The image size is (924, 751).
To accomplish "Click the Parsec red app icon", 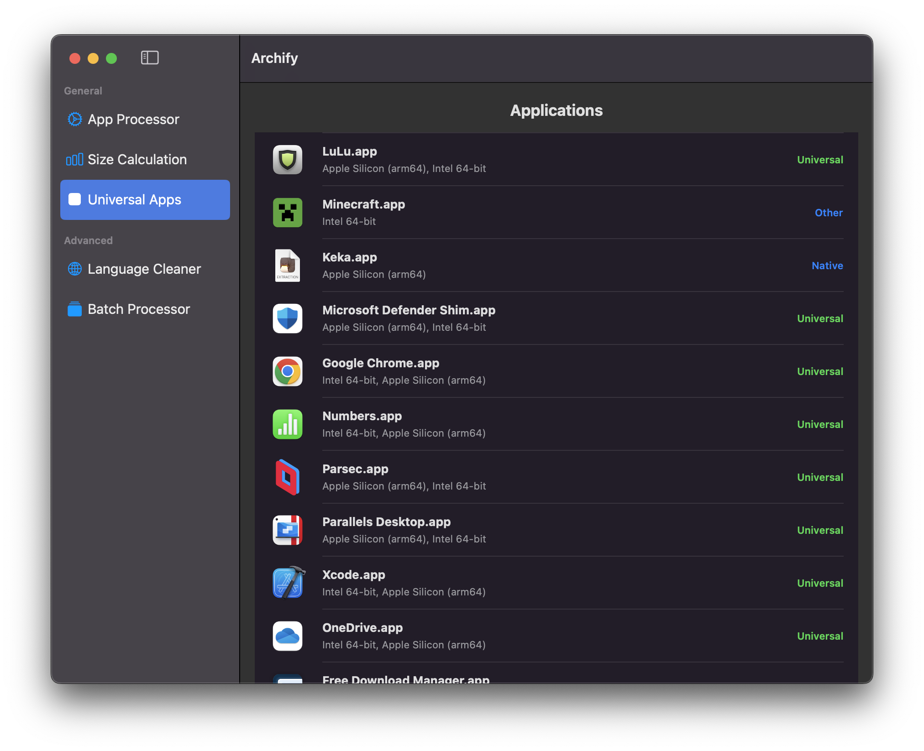I will (288, 477).
